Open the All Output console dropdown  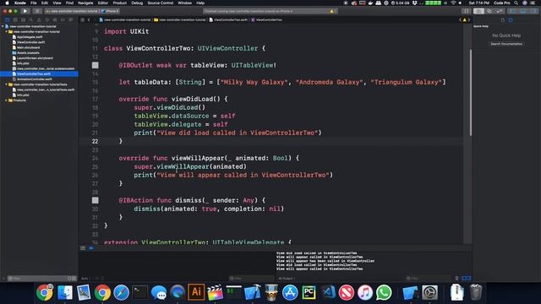pos(287,278)
